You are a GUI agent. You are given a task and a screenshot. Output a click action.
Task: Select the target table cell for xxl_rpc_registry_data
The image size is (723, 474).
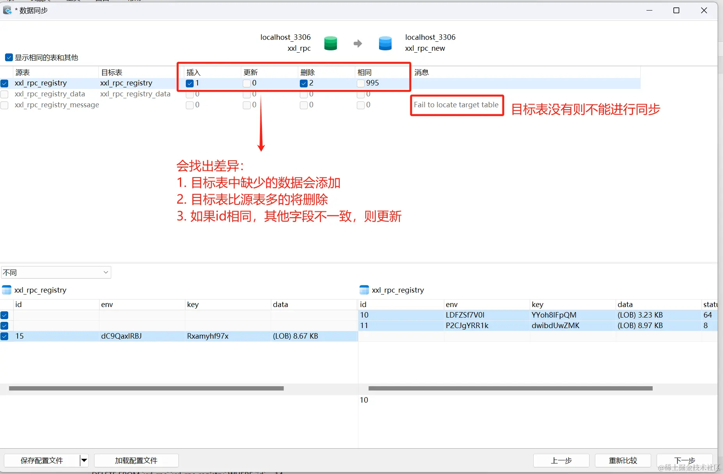pyautogui.click(x=135, y=94)
